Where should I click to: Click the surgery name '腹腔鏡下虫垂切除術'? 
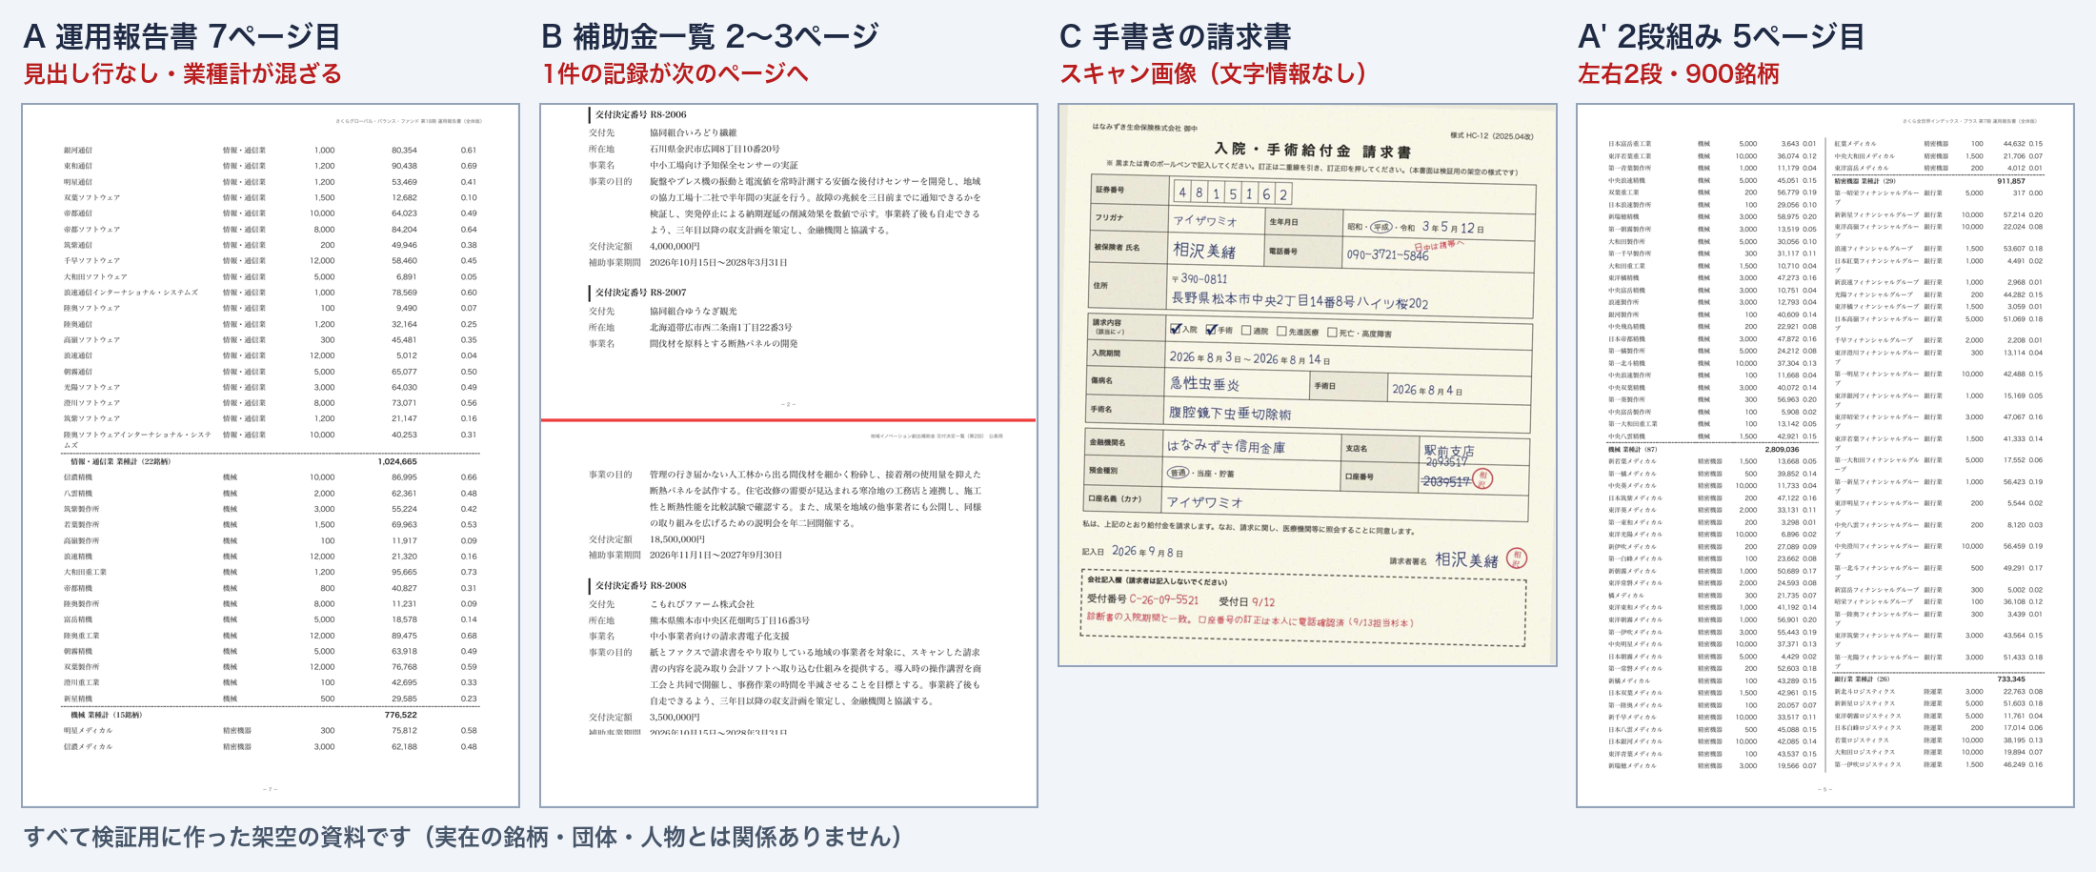click(1230, 414)
